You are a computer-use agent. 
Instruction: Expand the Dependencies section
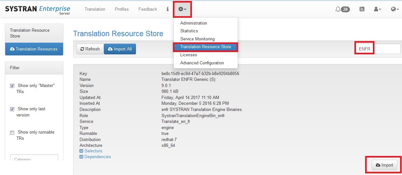click(x=95, y=157)
